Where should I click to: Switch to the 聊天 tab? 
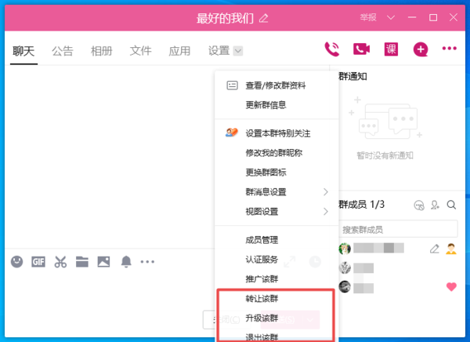pos(23,51)
